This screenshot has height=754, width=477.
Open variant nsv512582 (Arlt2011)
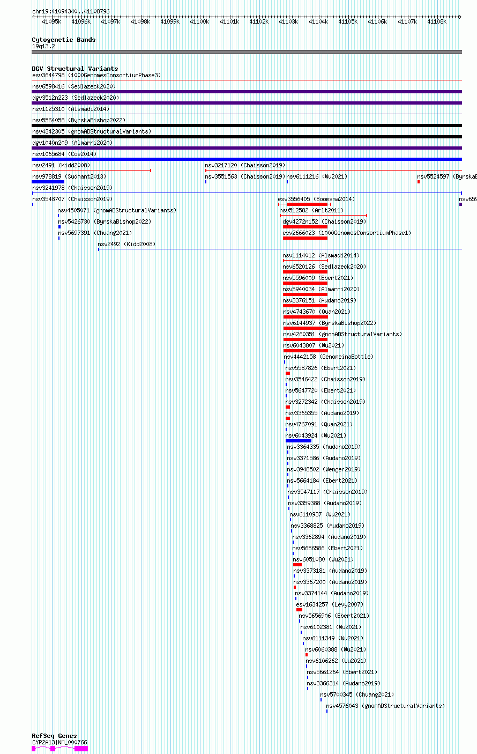(x=311, y=210)
